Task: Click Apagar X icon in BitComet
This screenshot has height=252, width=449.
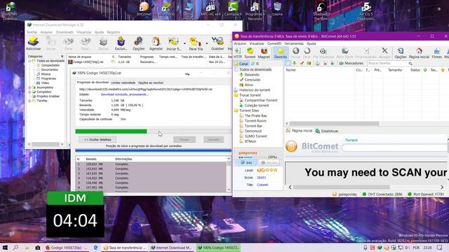Action: tap(384, 53)
